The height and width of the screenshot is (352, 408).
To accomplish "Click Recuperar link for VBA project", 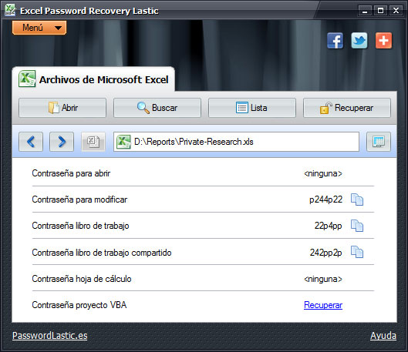I will point(323,305).
